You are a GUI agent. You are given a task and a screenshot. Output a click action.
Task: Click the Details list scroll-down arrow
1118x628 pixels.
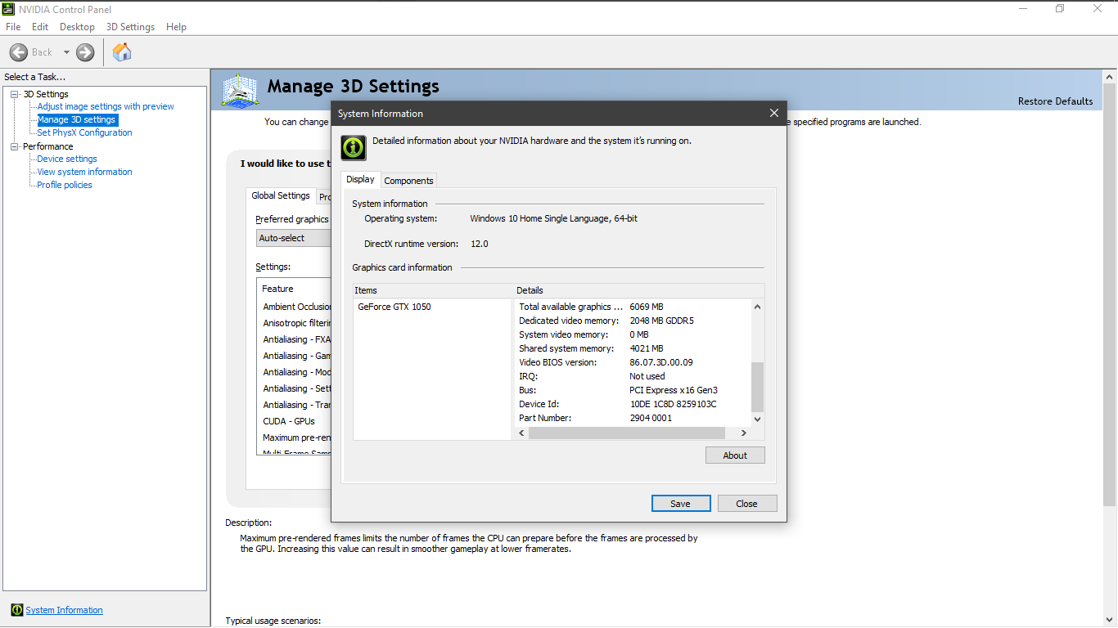click(757, 419)
